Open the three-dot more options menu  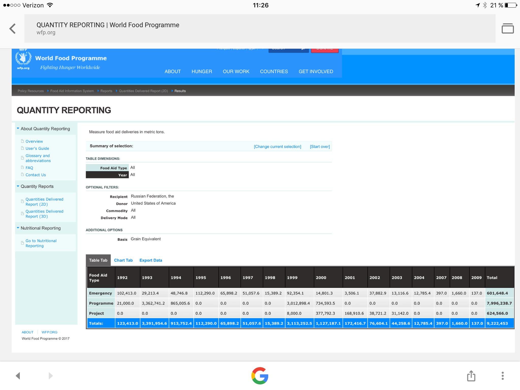click(502, 376)
